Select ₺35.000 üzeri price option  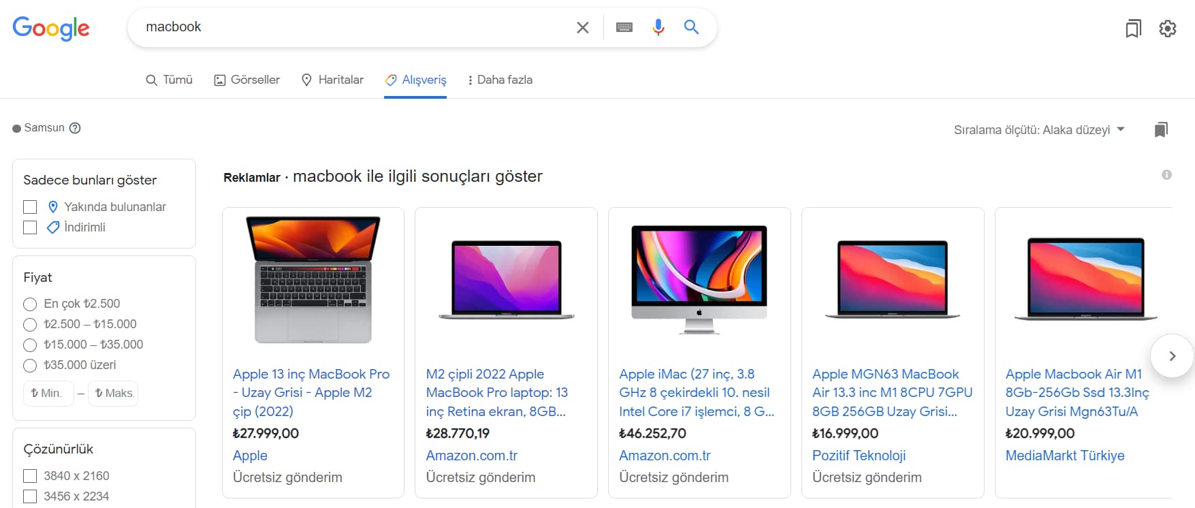(x=30, y=366)
